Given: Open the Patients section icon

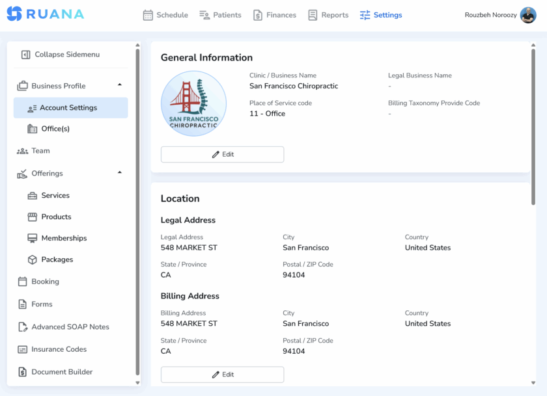Looking at the screenshot, I should point(204,14).
